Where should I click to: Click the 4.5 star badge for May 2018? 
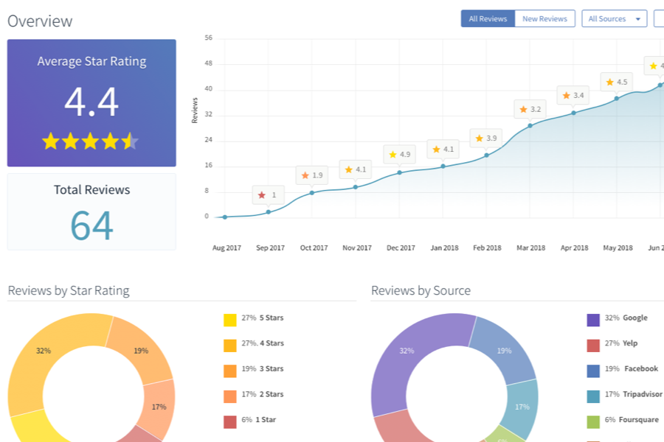(617, 82)
